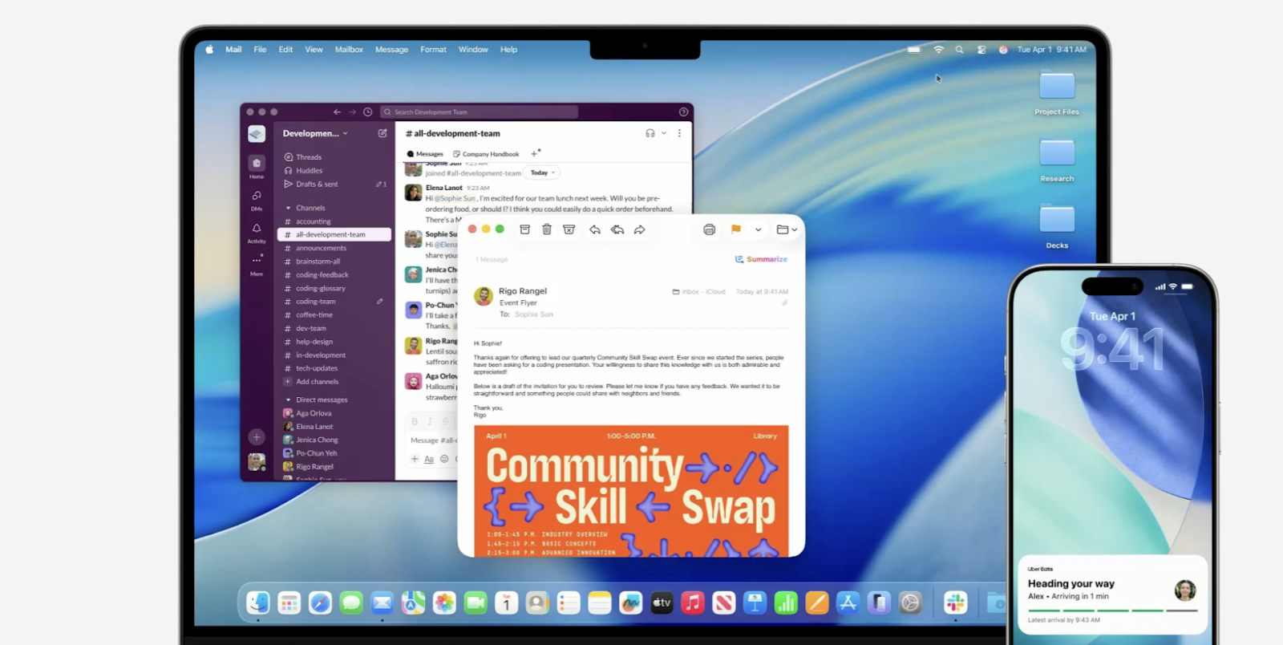Image resolution: width=1283 pixels, height=645 pixels.
Task: Open Spotlight search in menu bar
Action: click(959, 50)
